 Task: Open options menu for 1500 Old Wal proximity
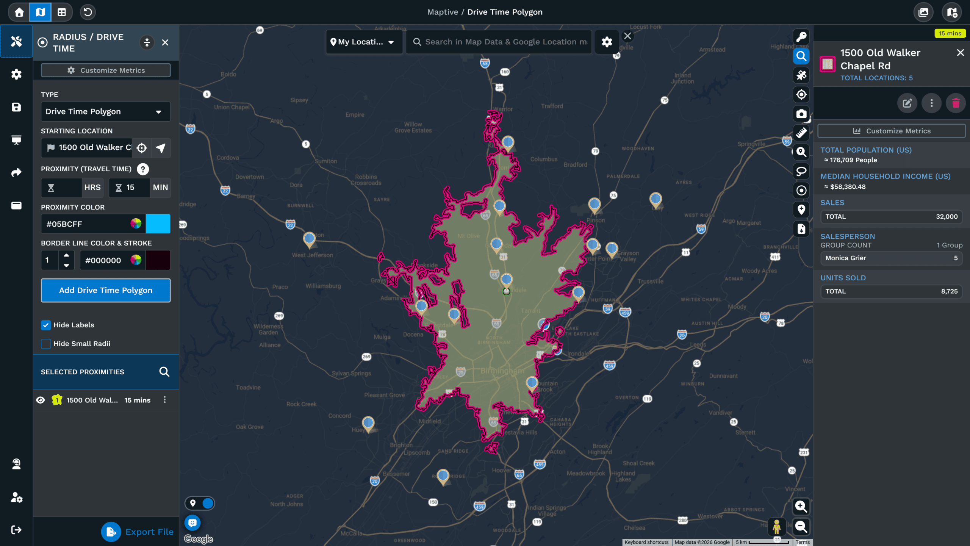click(x=164, y=400)
